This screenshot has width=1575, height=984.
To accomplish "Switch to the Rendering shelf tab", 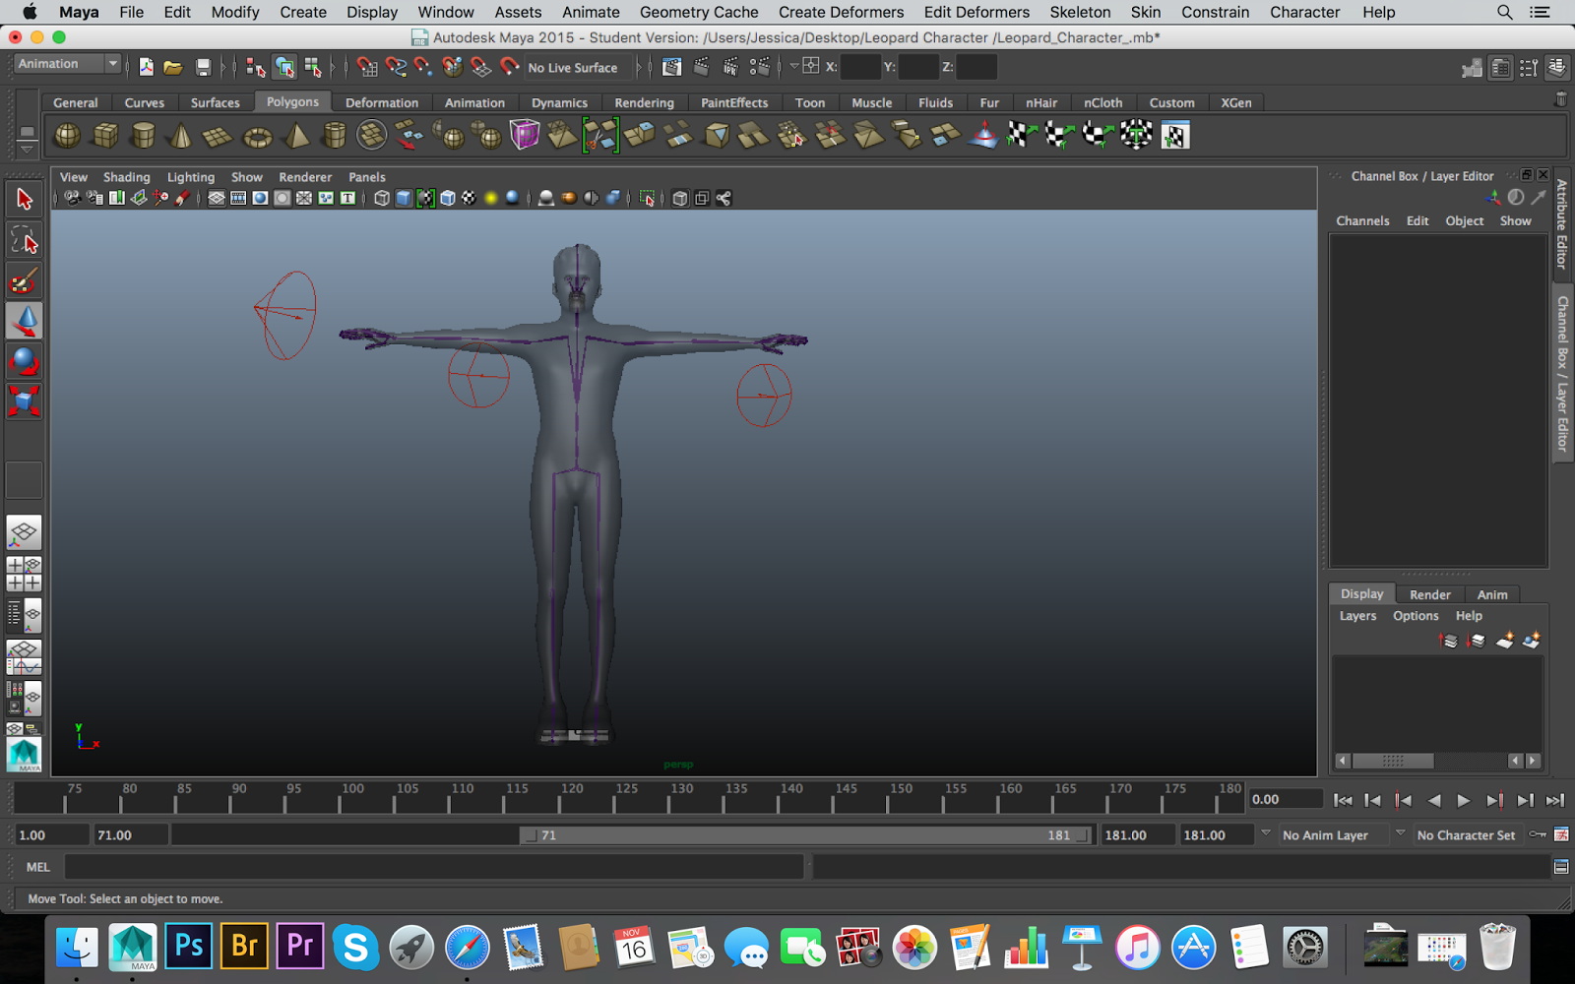I will [x=644, y=102].
